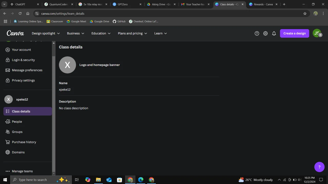Expand the Design spotlight menu
The width and height of the screenshot is (328, 184).
[46, 33]
